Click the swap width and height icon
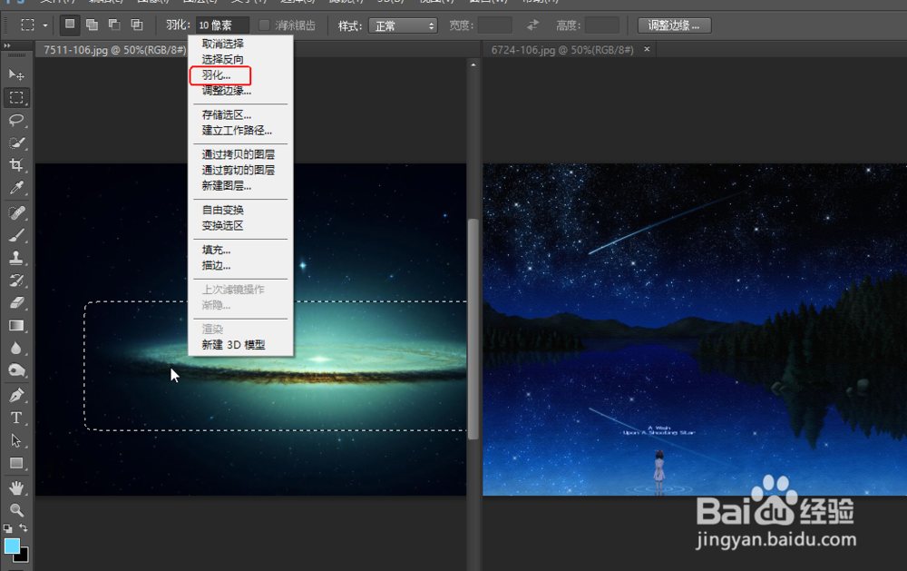 tap(532, 25)
